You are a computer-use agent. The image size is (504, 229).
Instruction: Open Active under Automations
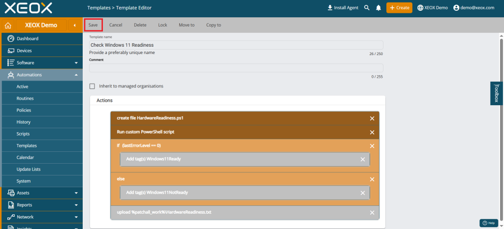[42, 86]
